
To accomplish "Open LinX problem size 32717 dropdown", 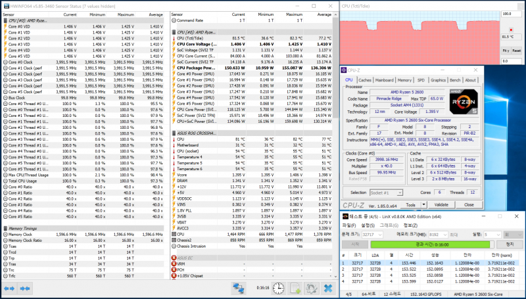I will [380, 235].
